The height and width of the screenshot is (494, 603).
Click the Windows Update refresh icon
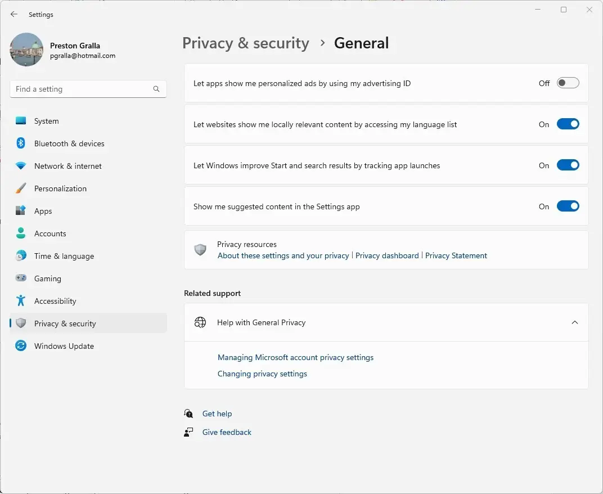21,345
